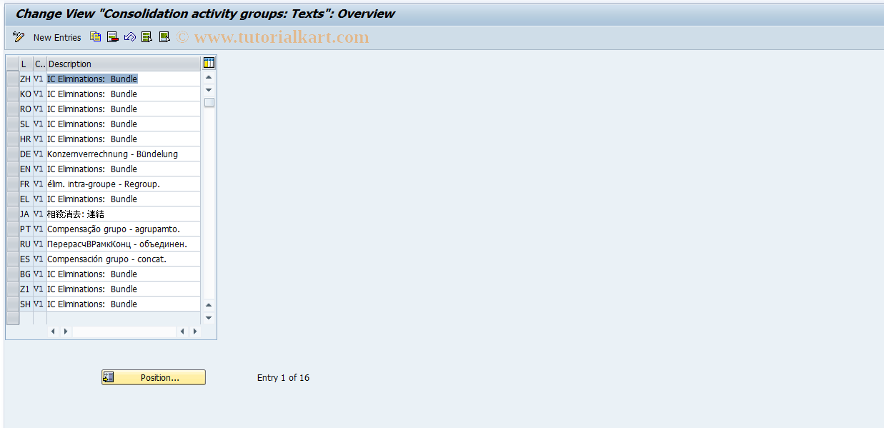Click 'Compensación grupo - concat.' field

click(123, 259)
